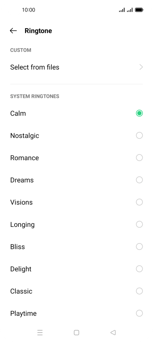The height and width of the screenshot is (342, 153).
Task: Open the Android recent apps menu icon
Action: [x=40, y=332]
